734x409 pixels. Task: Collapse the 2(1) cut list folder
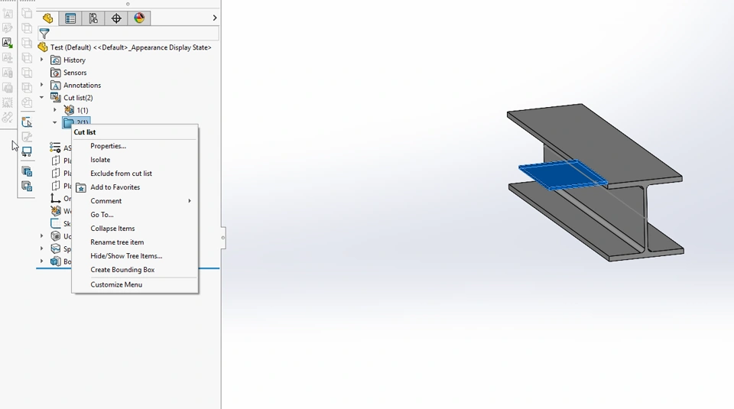coord(55,122)
